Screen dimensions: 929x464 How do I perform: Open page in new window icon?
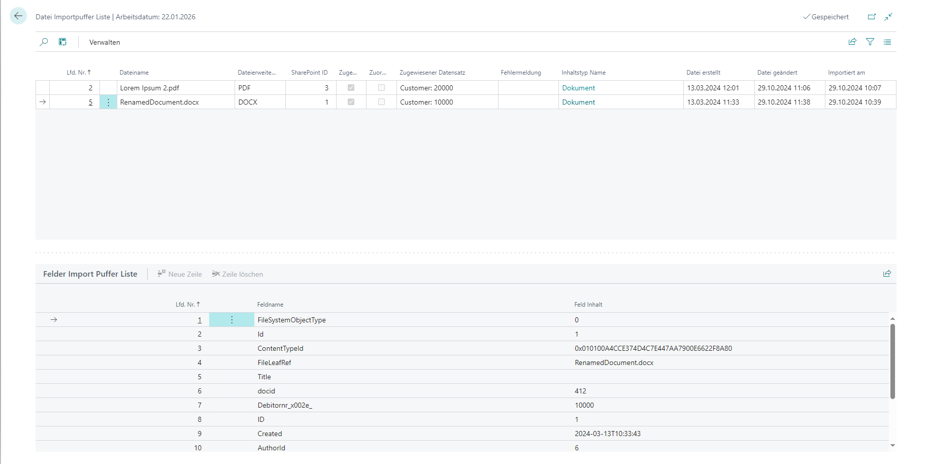click(x=872, y=17)
